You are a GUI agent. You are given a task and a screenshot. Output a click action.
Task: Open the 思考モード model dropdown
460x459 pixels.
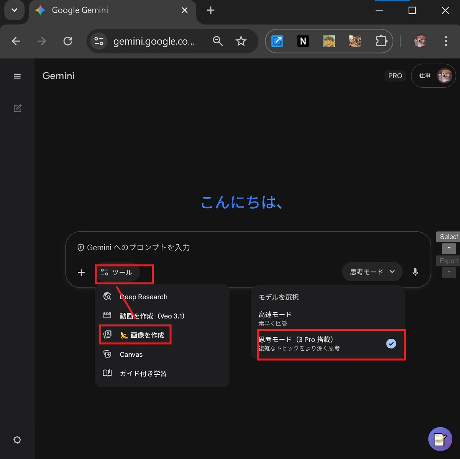coord(372,272)
